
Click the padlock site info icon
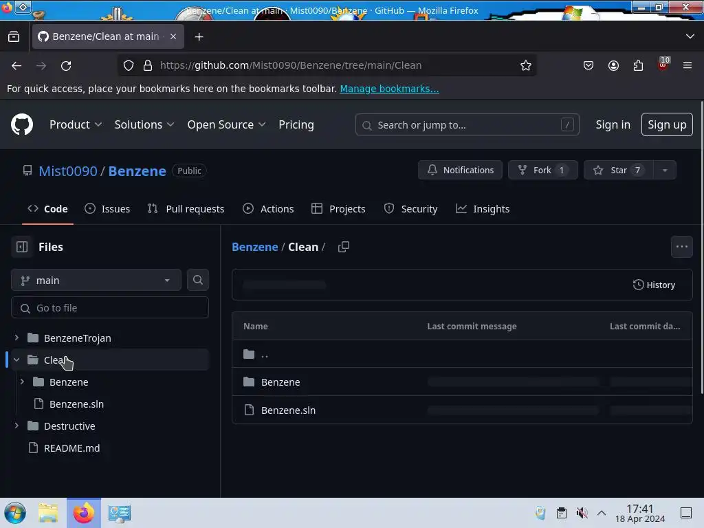[148, 65]
